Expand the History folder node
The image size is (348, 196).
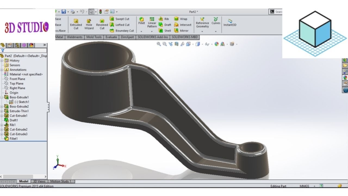click(2, 60)
